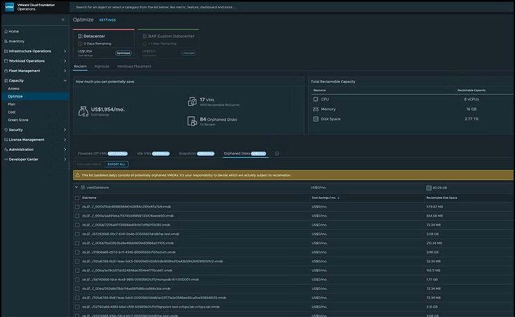Check the first disk row ending 7b9.vmdk
This screenshot has width=515, height=317.
(x=77, y=206)
